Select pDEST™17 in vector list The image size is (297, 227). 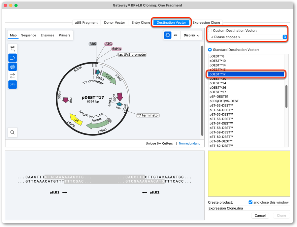(246, 74)
